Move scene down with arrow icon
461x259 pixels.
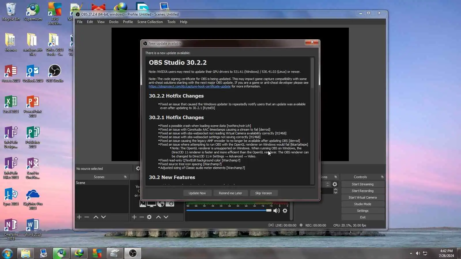(103, 217)
